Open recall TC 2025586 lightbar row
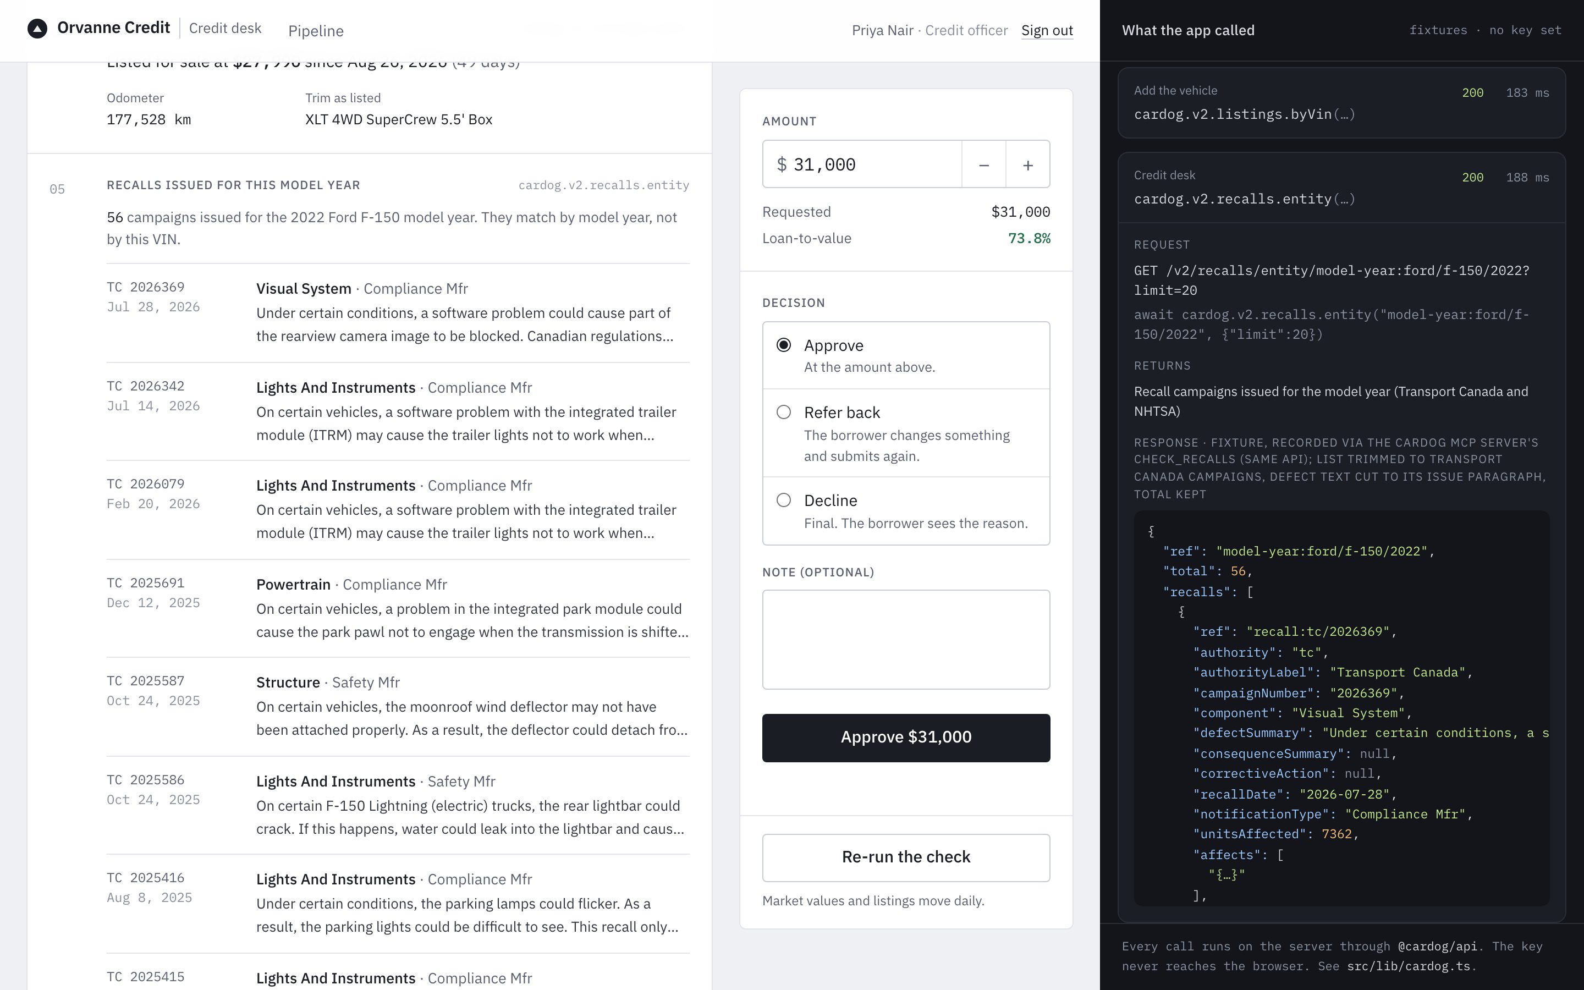Image resolution: width=1584 pixels, height=990 pixels. pos(398,805)
